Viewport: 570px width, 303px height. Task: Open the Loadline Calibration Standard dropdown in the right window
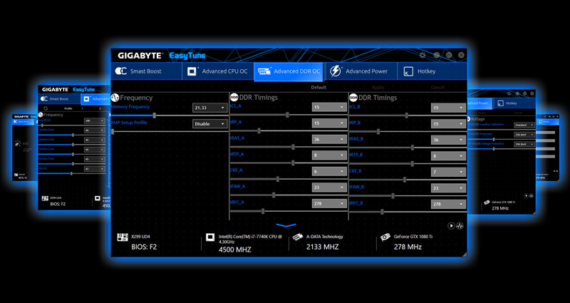[524, 125]
